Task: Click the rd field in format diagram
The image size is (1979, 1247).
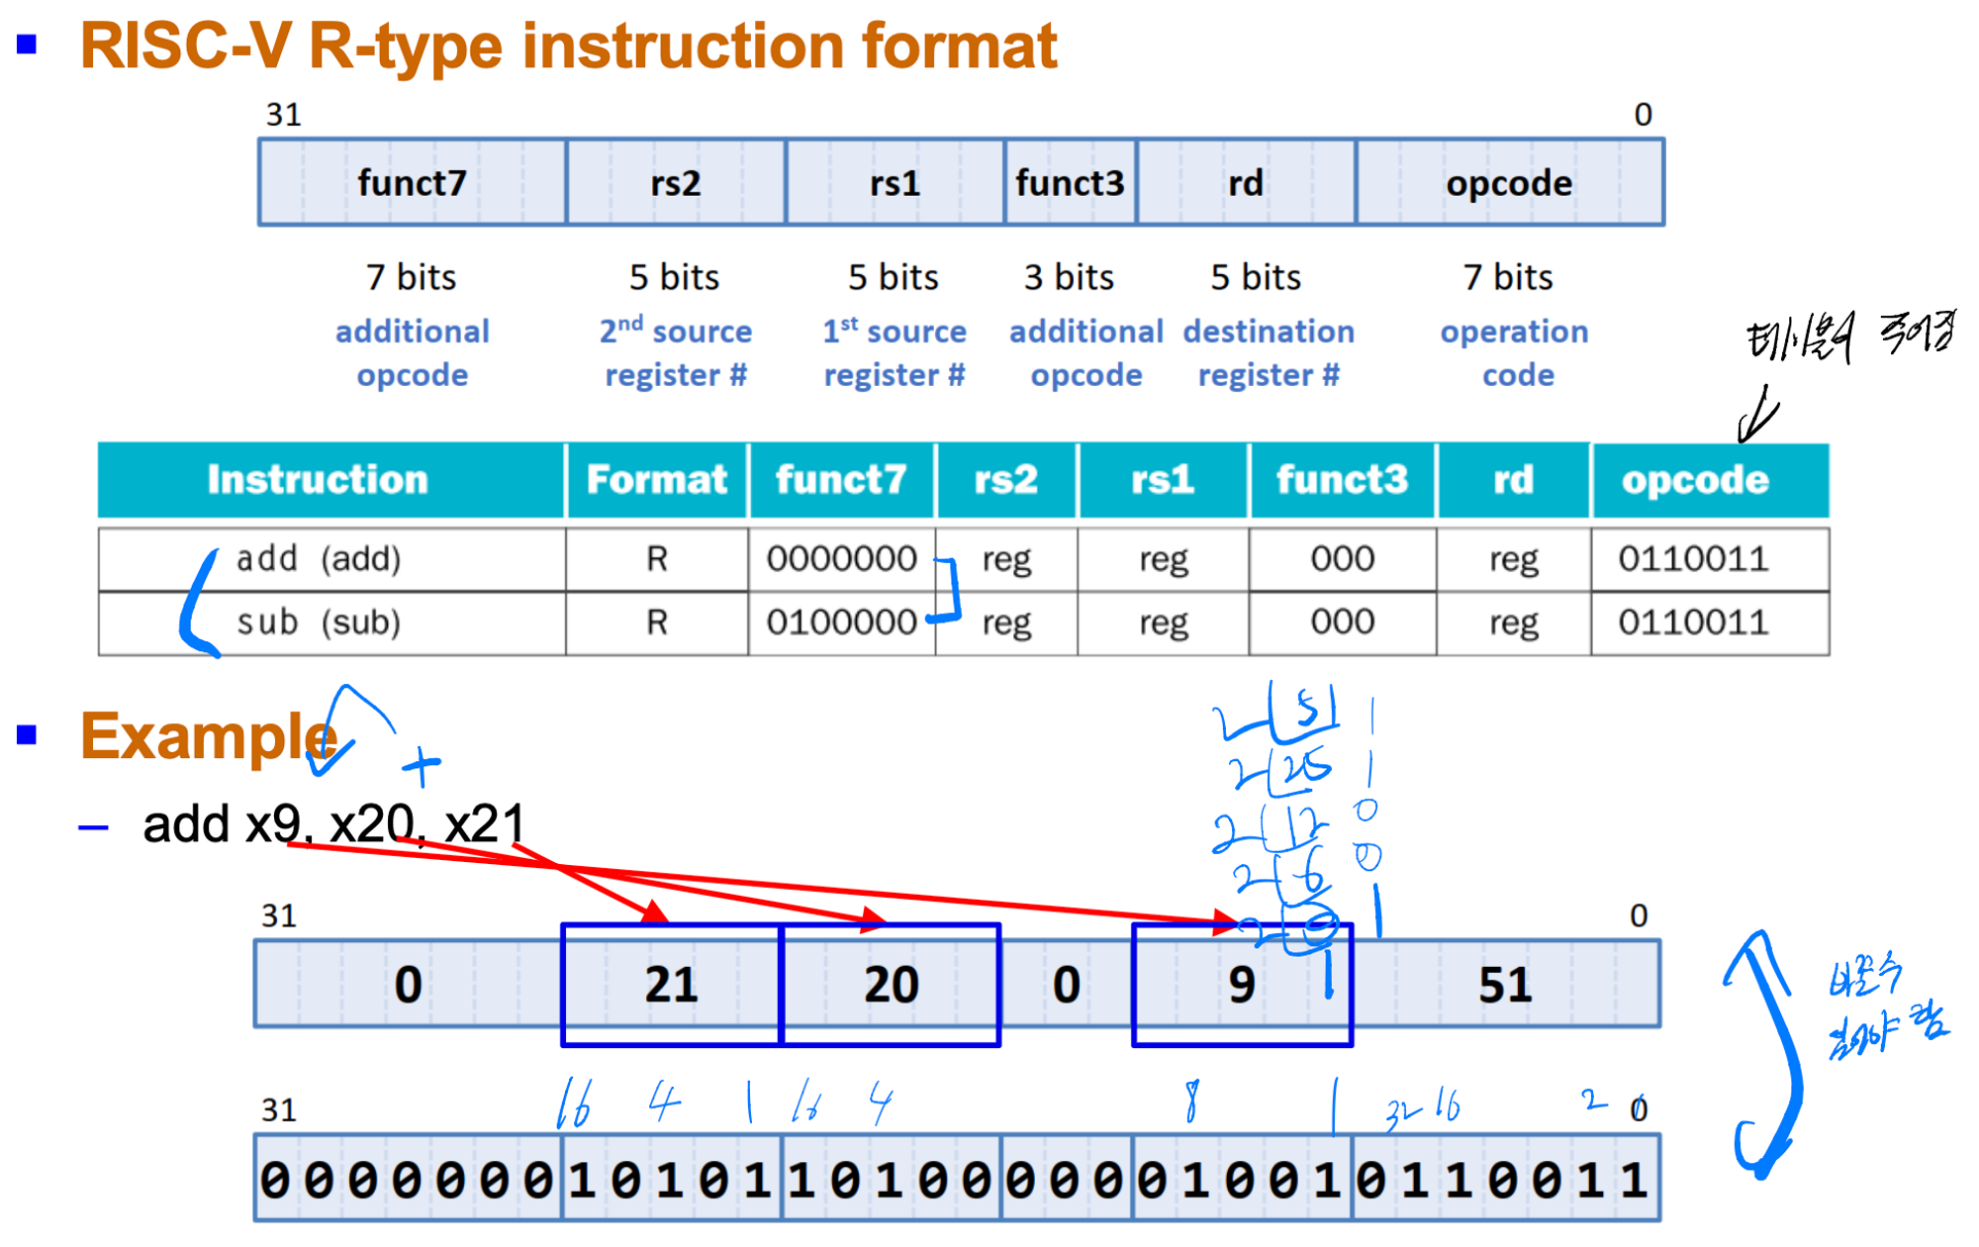Action: point(1246,183)
